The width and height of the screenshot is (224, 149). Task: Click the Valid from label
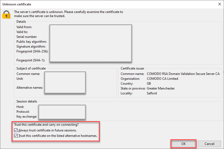click(24, 27)
